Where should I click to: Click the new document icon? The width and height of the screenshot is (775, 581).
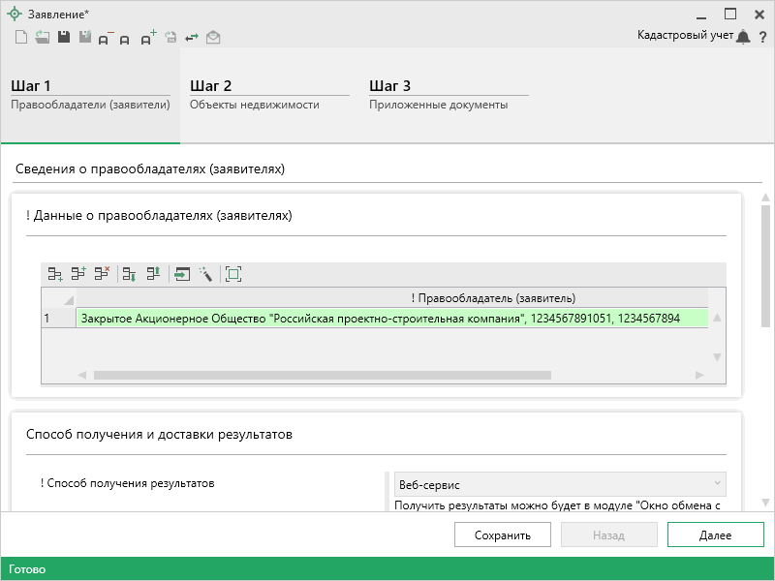(x=20, y=38)
